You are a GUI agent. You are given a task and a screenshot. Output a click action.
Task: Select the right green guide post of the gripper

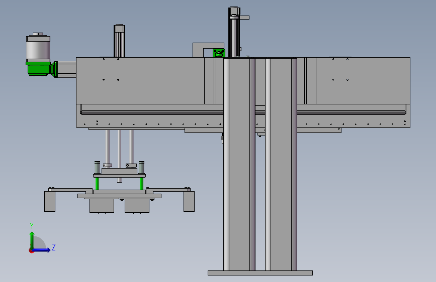pos(141,184)
